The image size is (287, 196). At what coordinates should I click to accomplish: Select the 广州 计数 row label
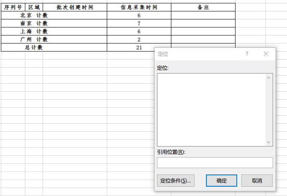34,39
